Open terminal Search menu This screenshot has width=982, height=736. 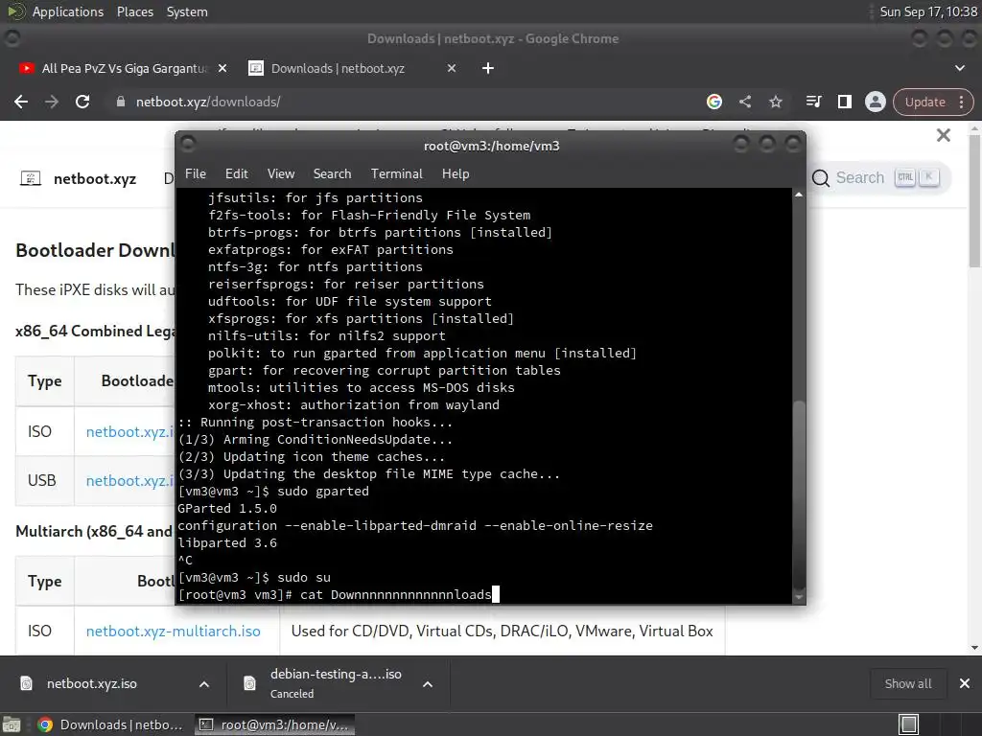coord(332,174)
